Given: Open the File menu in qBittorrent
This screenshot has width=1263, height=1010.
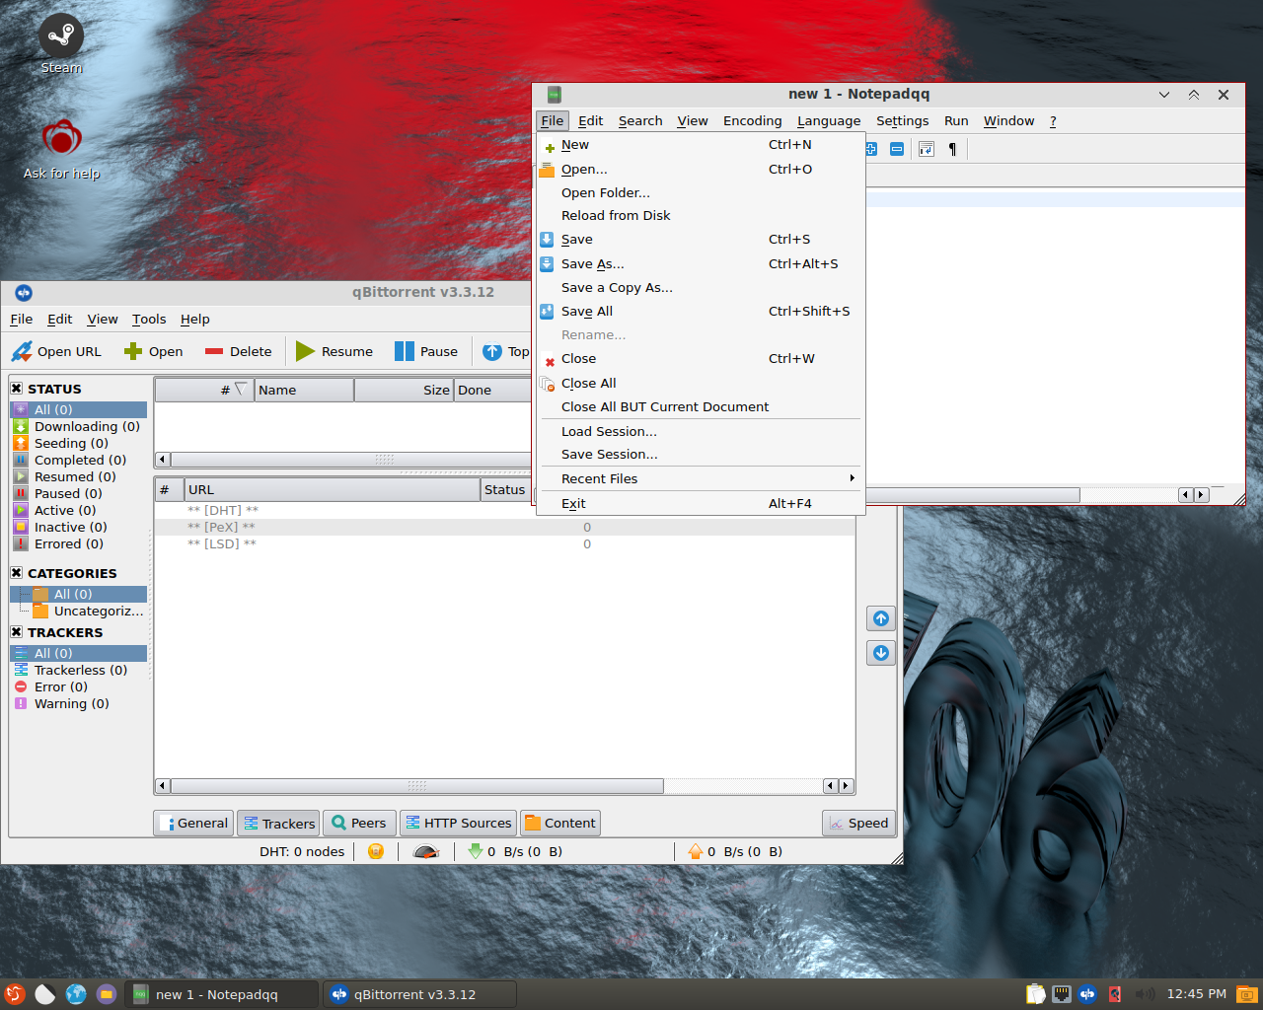Looking at the screenshot, I should coord(22,319).
